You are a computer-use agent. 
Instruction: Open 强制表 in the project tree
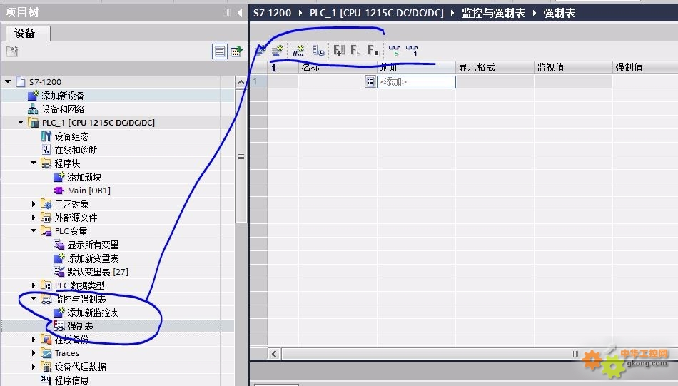[x=80, y=326]
